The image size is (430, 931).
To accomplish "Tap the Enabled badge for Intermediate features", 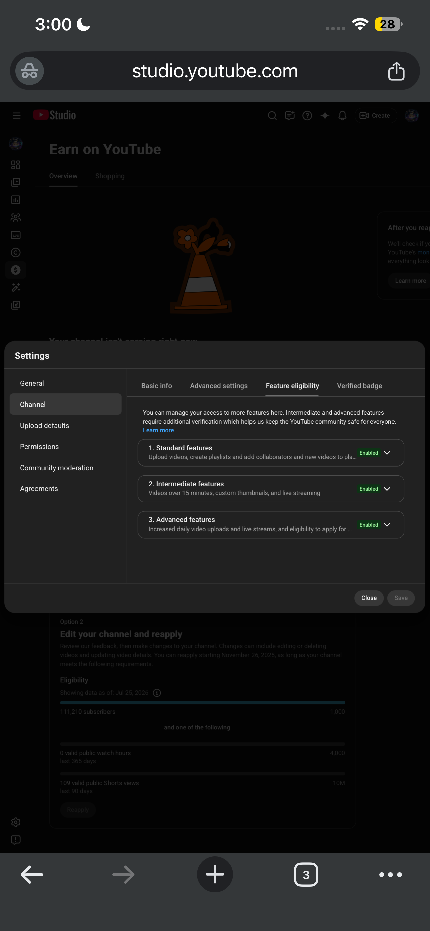I will tap(369, 489).
